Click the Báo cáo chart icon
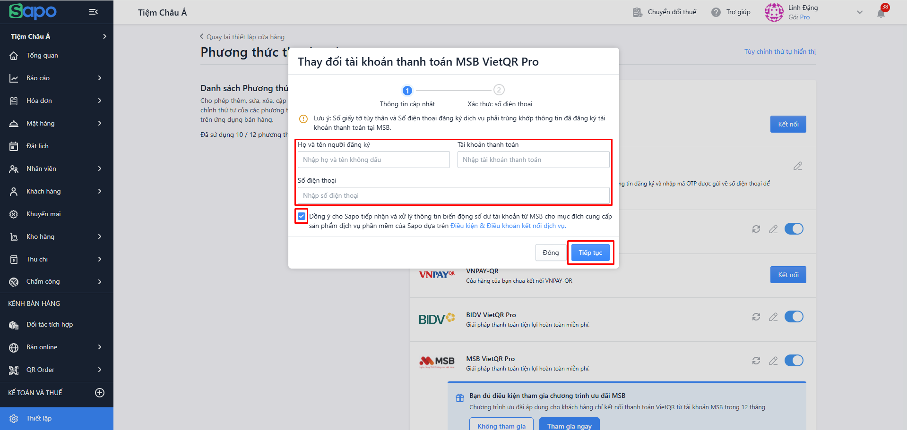907x430 pixels. pyautogui.click(x=14, y=78)
